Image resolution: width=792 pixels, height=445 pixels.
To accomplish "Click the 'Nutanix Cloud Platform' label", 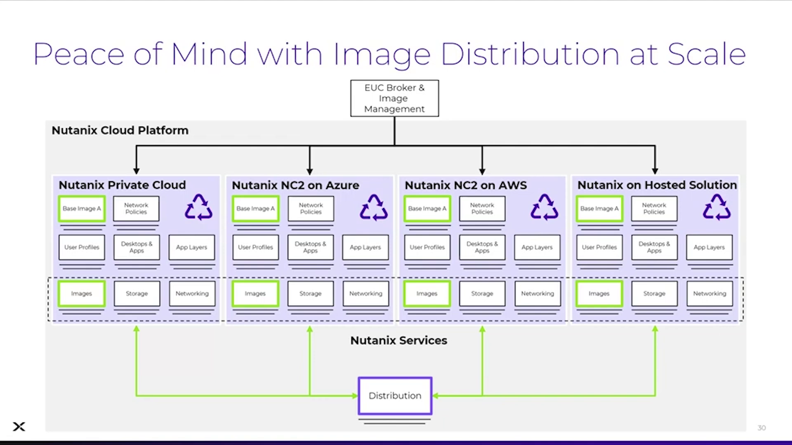I will tap(120, 130).
